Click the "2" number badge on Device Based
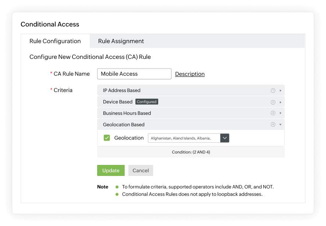Image resolution: width=326 pixels, height=226 pixels. (272, 102)
